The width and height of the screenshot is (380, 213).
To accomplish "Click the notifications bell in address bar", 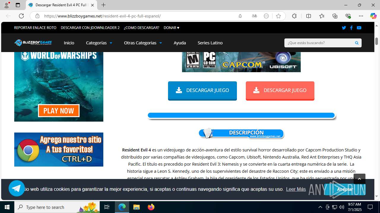I will pos(240,16).
